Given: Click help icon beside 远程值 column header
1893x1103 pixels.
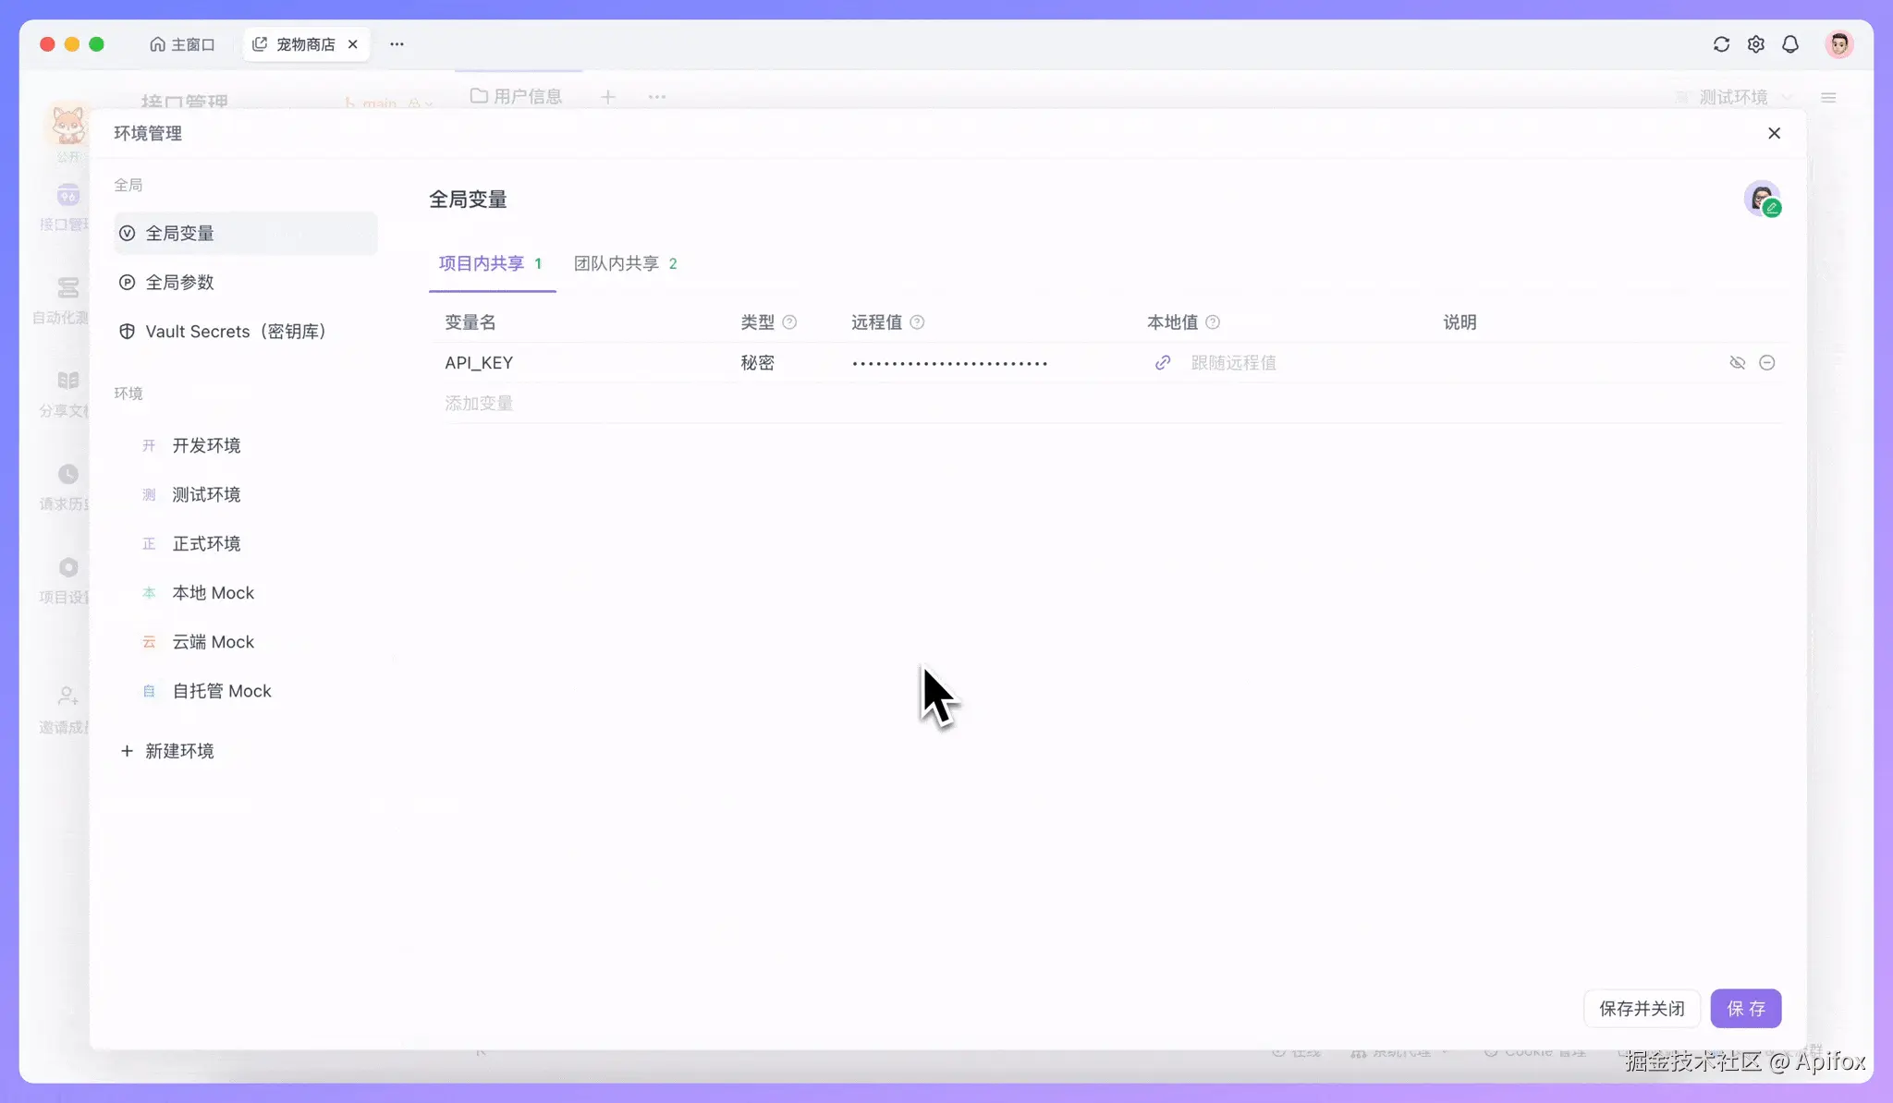Looking at the screenshot, I should (x=917, y=322).
